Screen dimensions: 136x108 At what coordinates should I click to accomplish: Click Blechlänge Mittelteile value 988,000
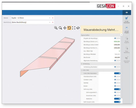point(117,54)
